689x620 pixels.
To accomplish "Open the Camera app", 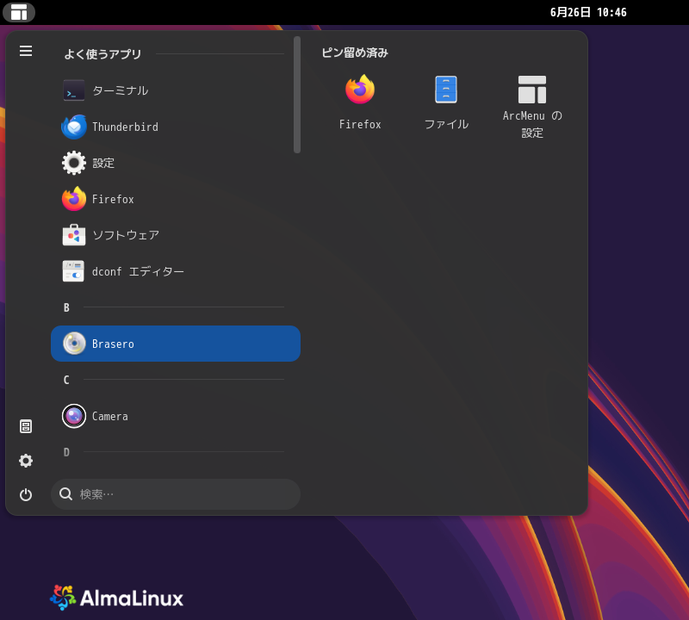I will 176,416.
